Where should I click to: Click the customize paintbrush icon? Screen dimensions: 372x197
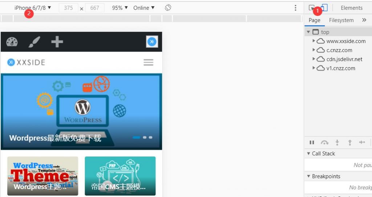pos(35,42)
